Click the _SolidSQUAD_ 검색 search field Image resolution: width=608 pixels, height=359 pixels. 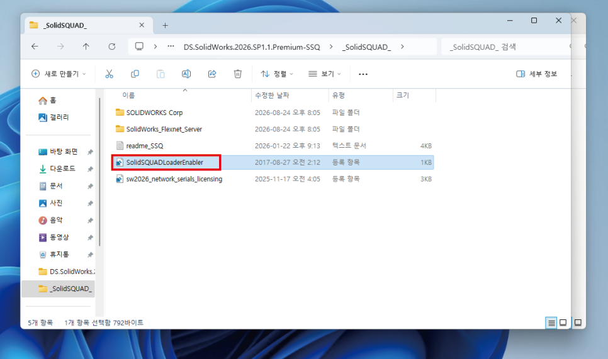click(x=506, y=47)
